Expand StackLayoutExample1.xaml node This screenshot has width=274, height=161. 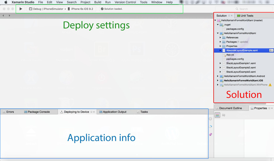(220, 63)
